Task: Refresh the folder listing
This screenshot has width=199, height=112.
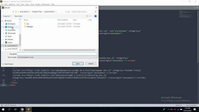Action: 68,12
